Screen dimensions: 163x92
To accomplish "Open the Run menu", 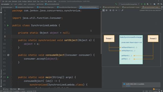I will click(x=38, y=1).
